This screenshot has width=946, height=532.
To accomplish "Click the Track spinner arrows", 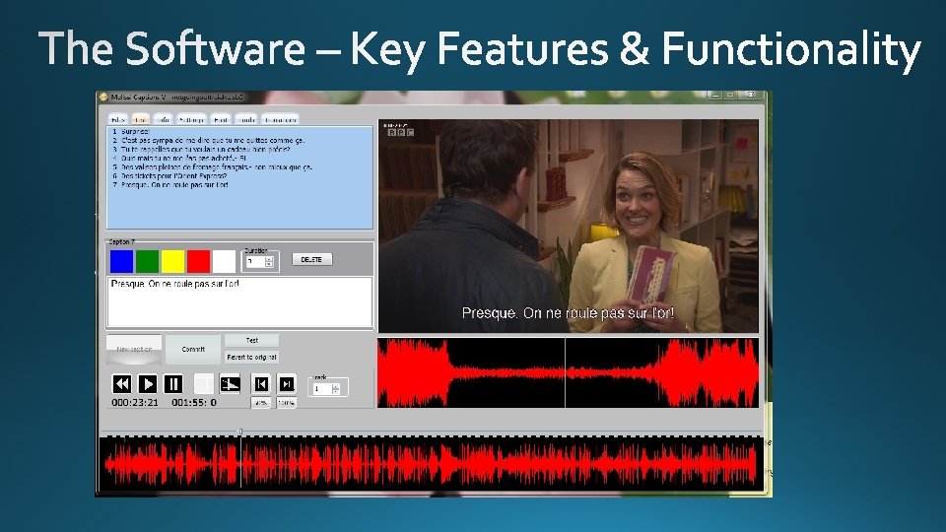I will click(336, 389).
